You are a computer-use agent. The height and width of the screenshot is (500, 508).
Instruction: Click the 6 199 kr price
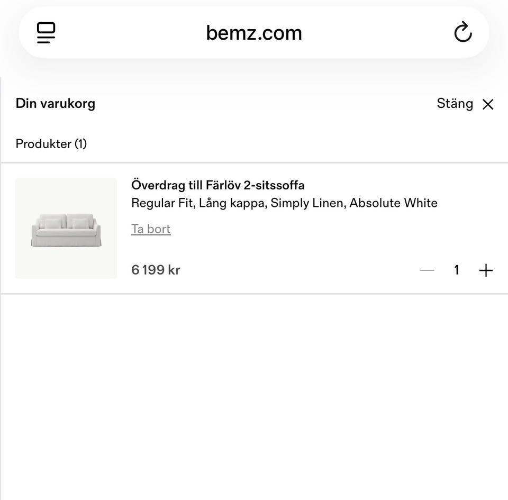156,270
